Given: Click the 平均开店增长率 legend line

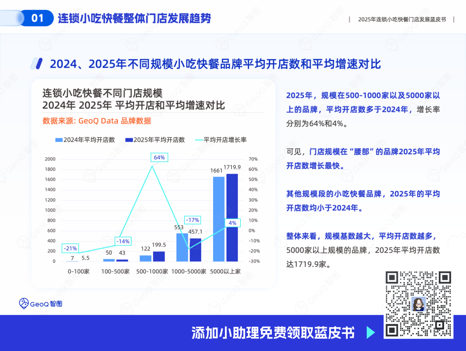Looking at the screenshot, I should (x=199, y=140).
